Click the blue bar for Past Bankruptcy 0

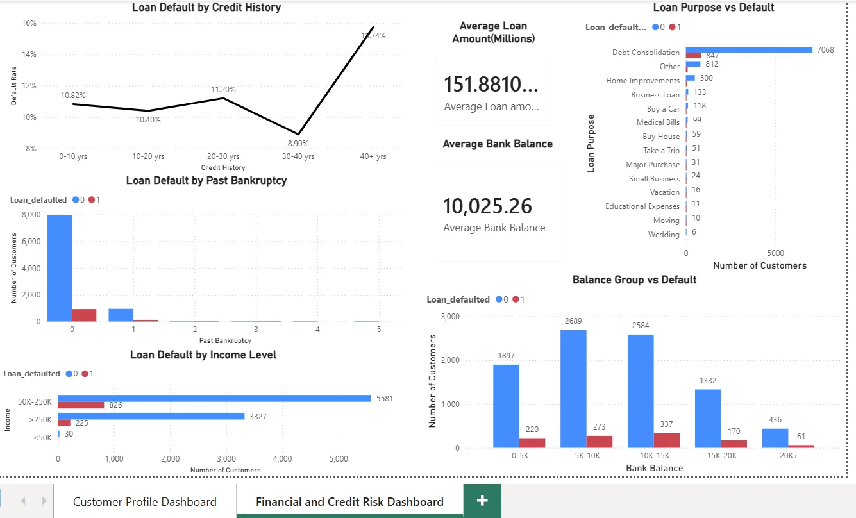click(x=60, y=268)
